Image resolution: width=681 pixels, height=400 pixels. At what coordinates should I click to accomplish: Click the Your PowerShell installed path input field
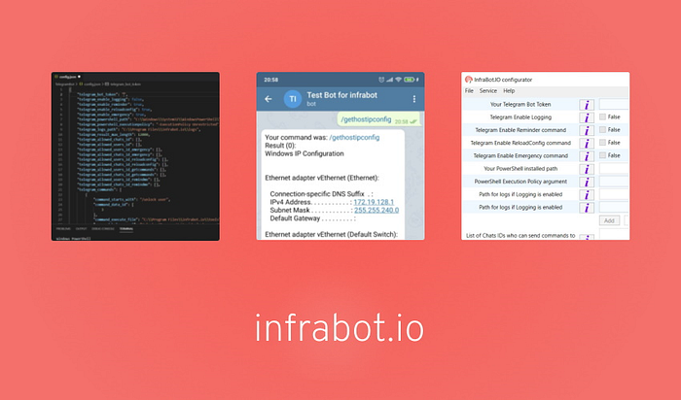tap(614, 168)
